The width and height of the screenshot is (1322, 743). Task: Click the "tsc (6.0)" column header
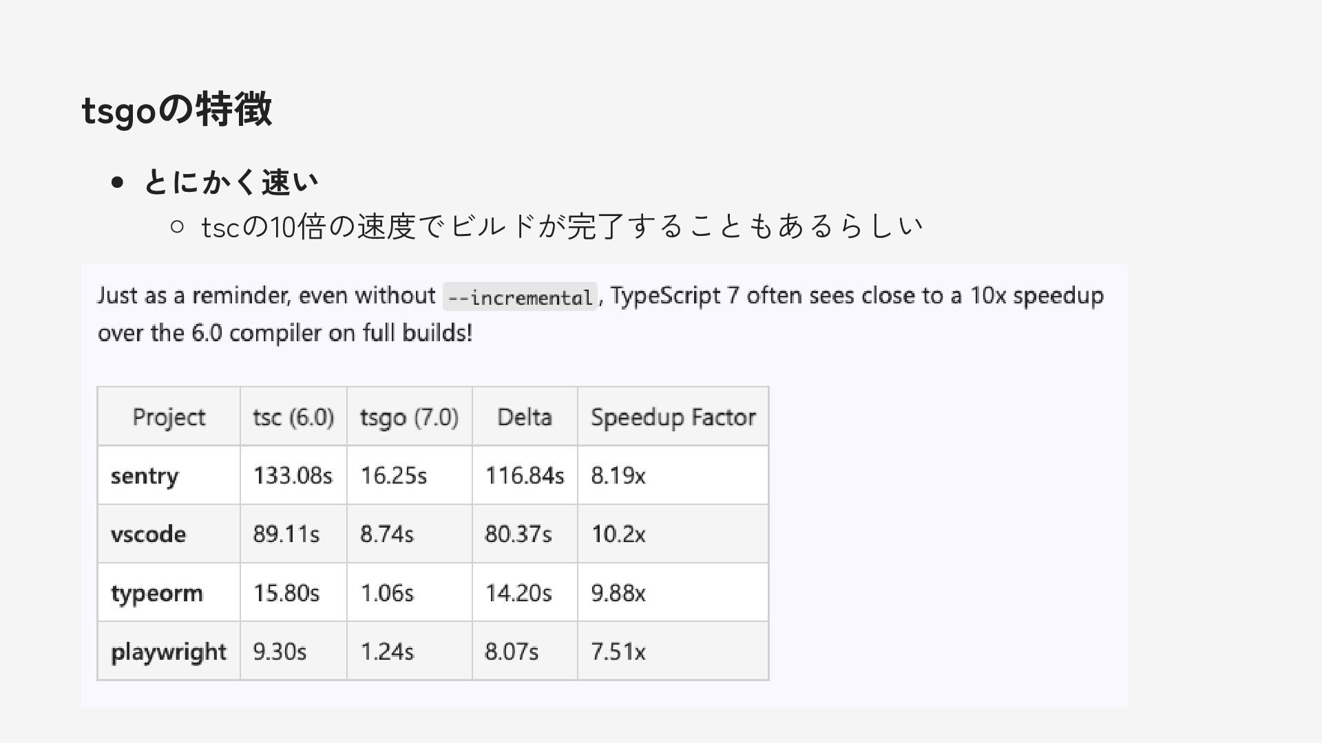(x=293, y=417)
